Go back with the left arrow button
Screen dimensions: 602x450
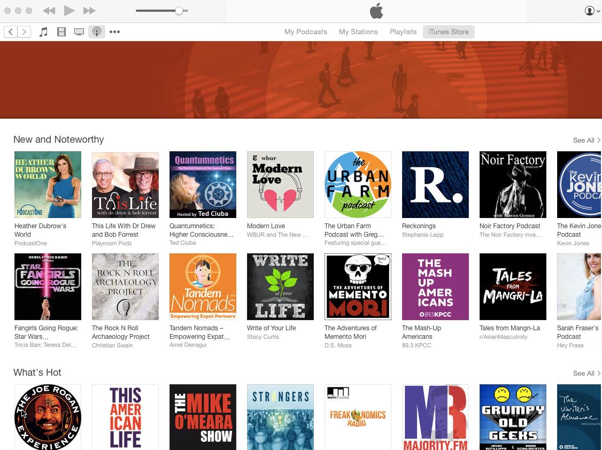11,32
